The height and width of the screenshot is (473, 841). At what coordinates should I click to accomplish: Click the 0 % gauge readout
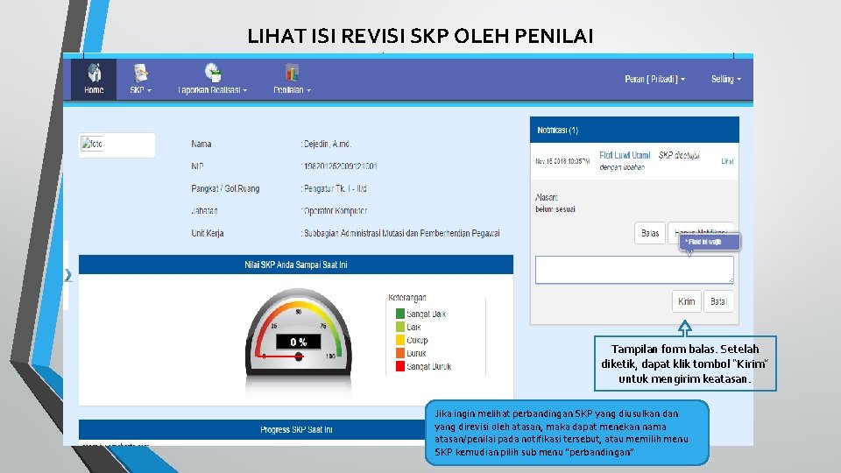298,342
